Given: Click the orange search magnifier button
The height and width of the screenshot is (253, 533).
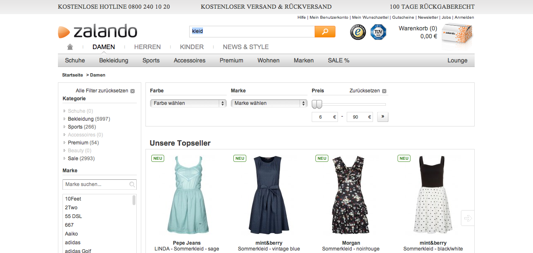Looking at the screenshot, I should pyautogui.click(x=325, y=32).
